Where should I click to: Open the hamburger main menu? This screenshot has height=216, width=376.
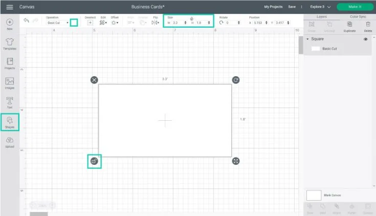(10, 7)
